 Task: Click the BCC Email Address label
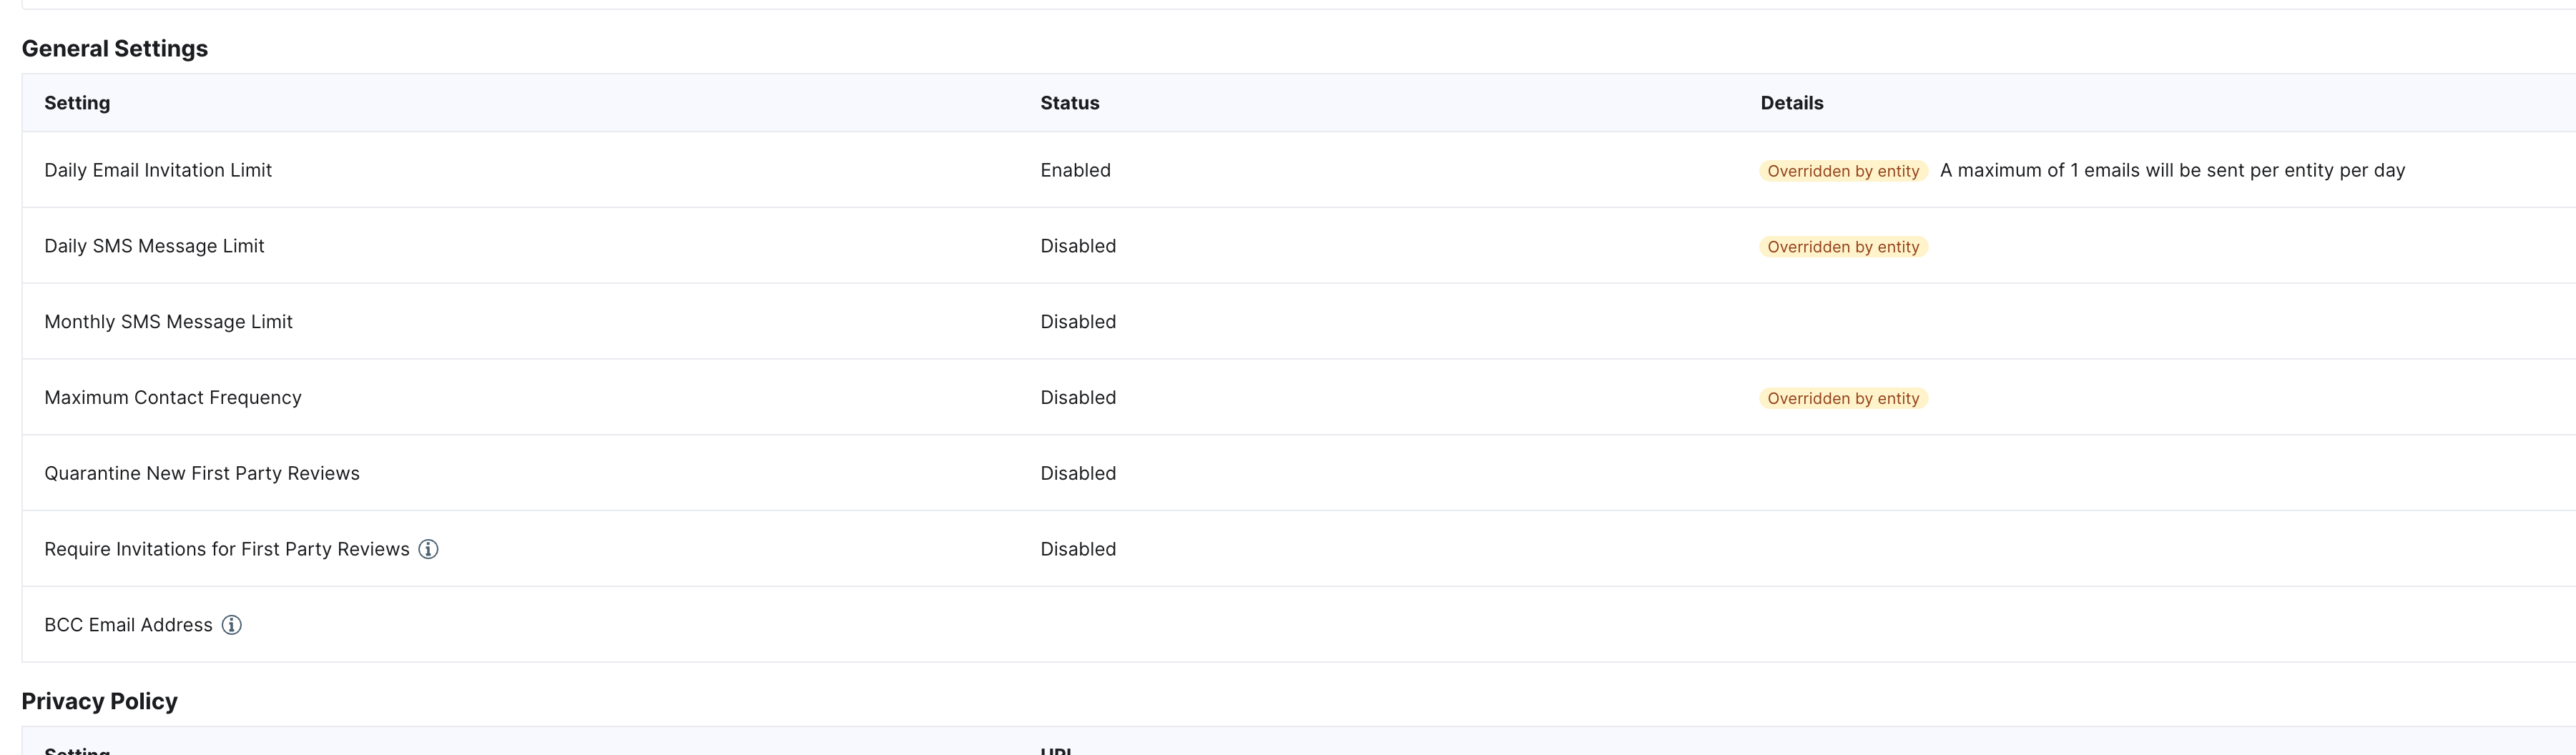pos(128,625)
